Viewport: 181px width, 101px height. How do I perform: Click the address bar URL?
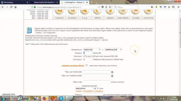(x=59, y=7)
